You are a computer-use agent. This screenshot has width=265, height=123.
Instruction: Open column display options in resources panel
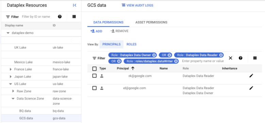click(x=74, y=17)
